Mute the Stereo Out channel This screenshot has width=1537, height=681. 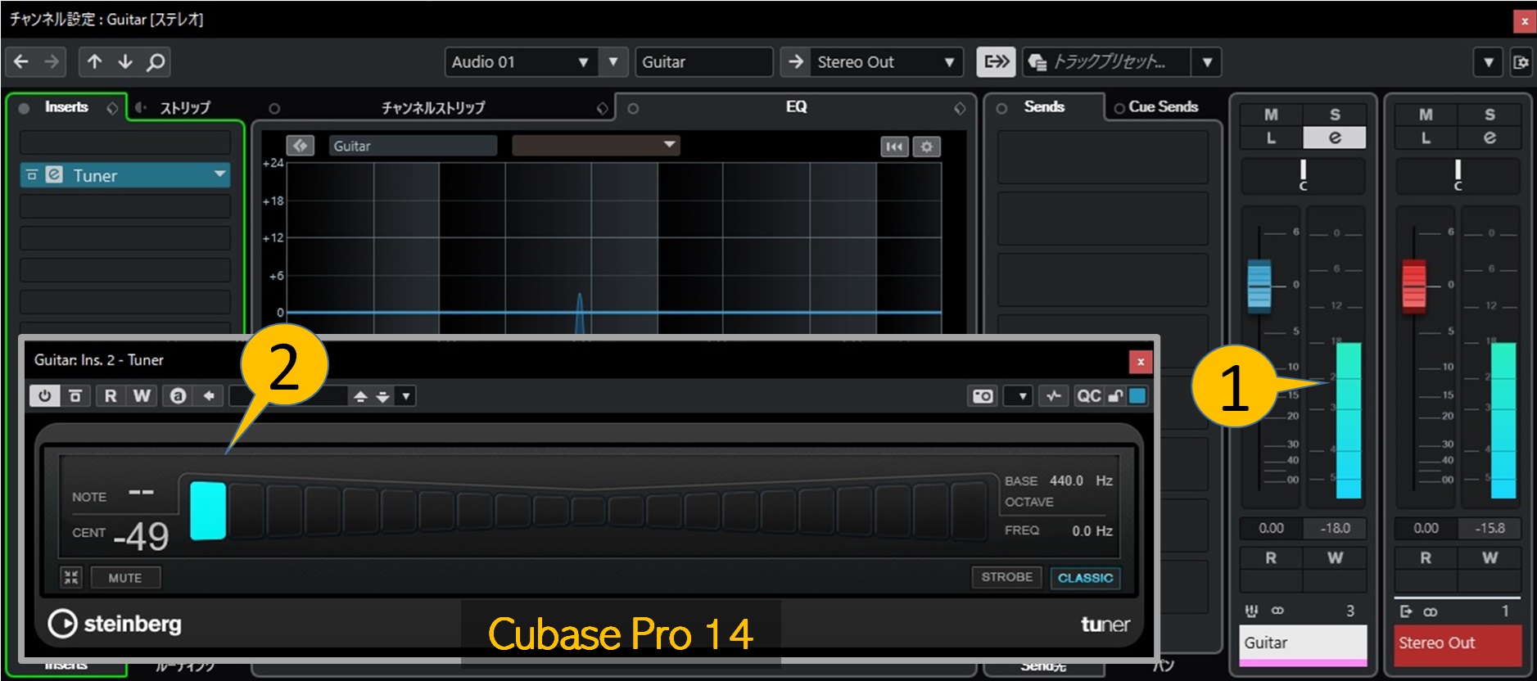1426,115
